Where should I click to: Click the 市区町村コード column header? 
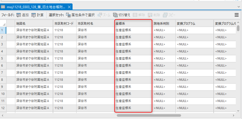[65, 23]
